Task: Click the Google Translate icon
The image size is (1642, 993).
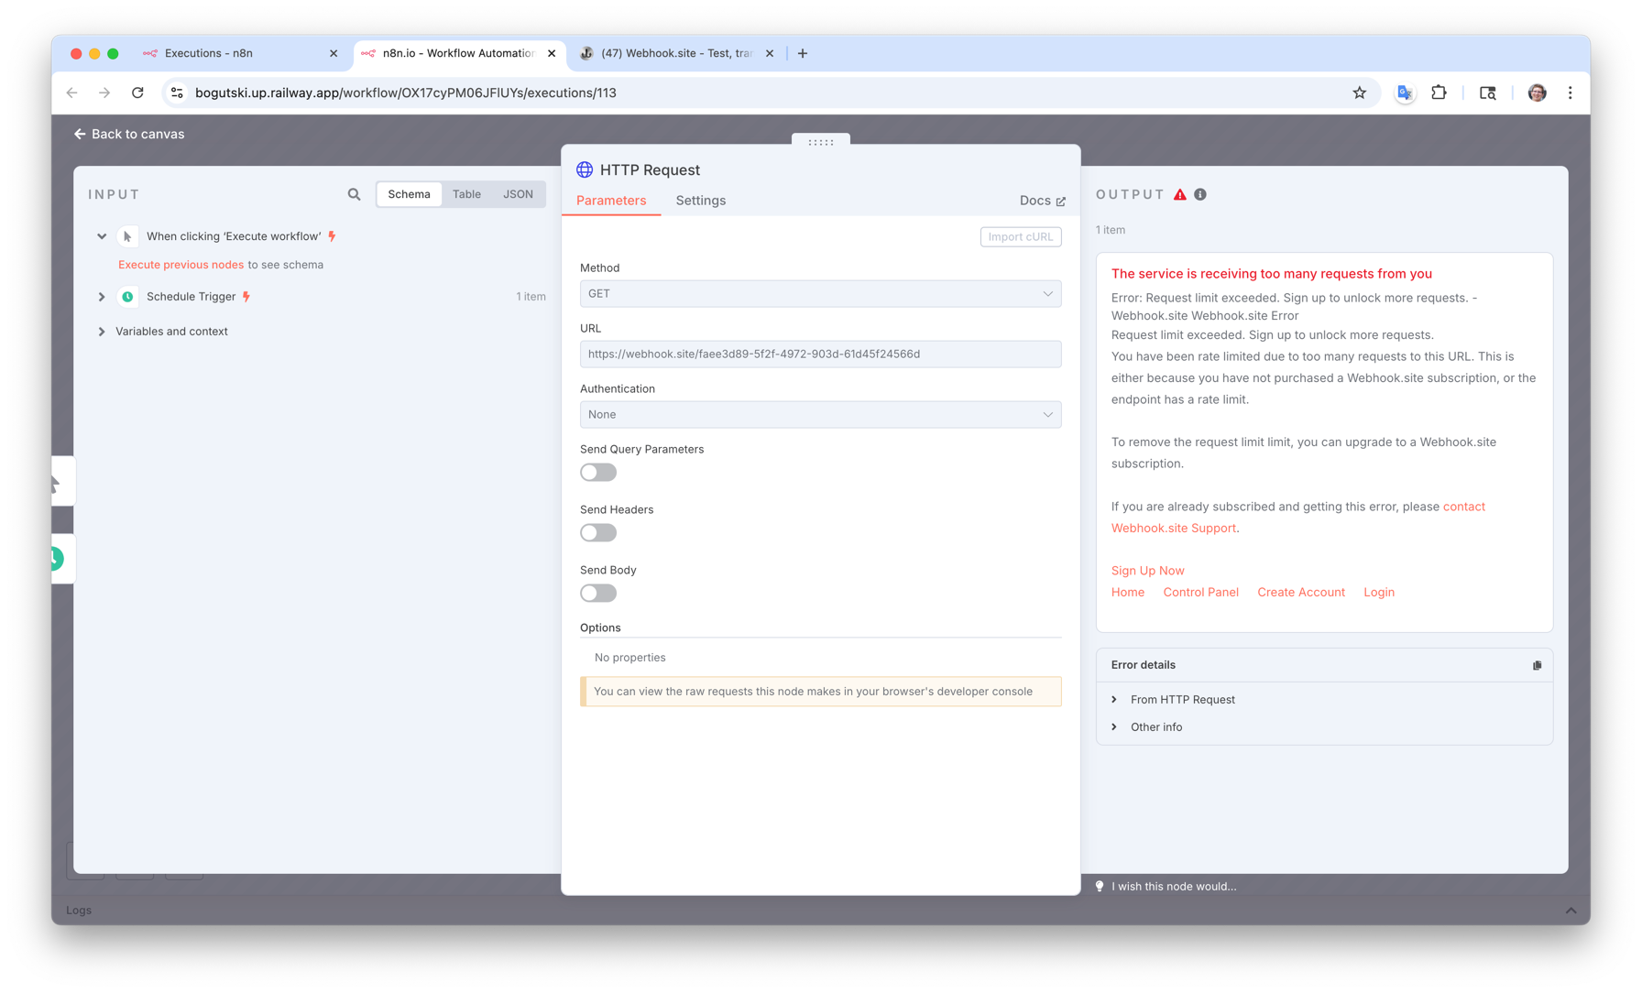Action: click(1404, 93)
